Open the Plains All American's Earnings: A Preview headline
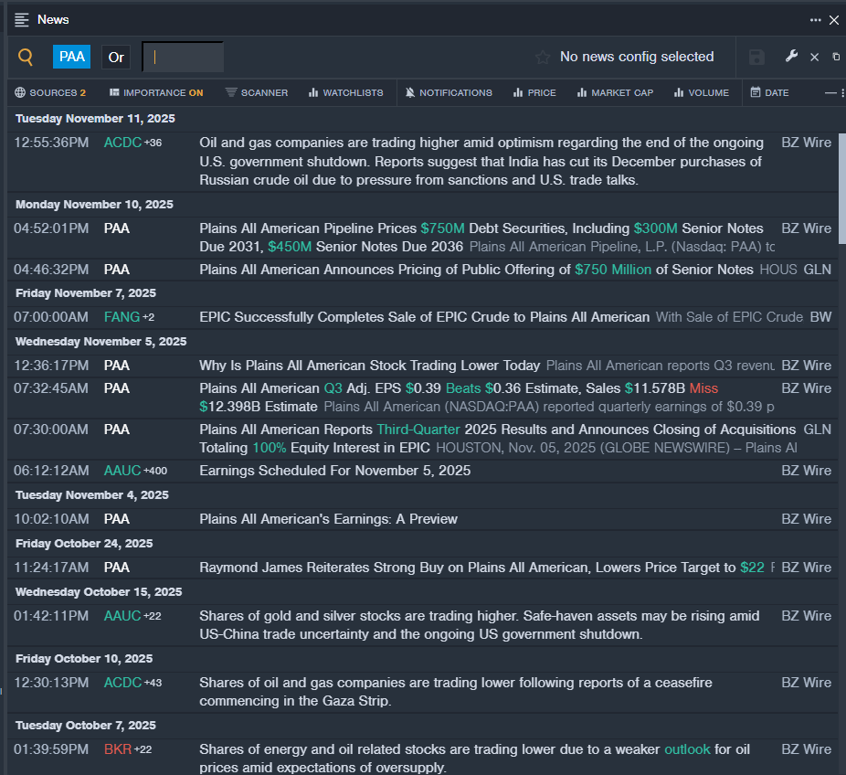 [328, 519]
